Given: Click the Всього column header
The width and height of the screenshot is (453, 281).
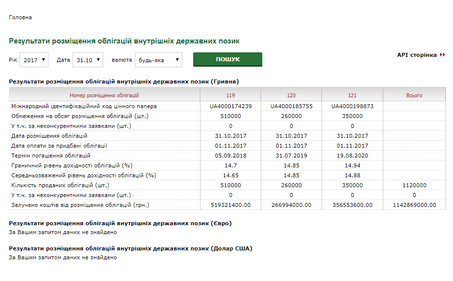Looking at the screenshot, I should 414,95.
